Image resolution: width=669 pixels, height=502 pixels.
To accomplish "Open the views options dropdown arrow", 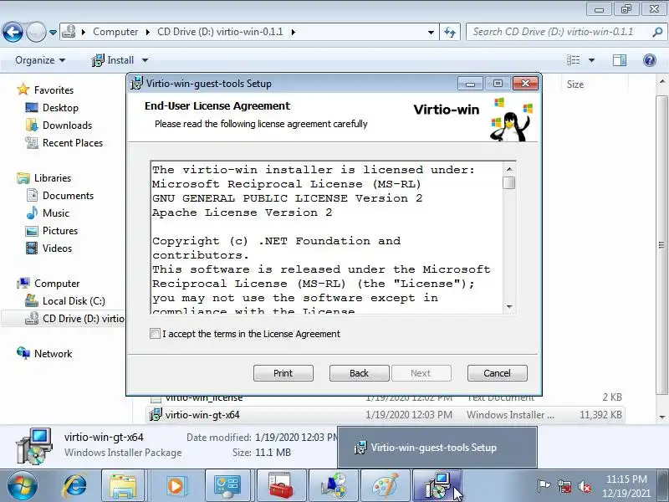I will [591, 60].
